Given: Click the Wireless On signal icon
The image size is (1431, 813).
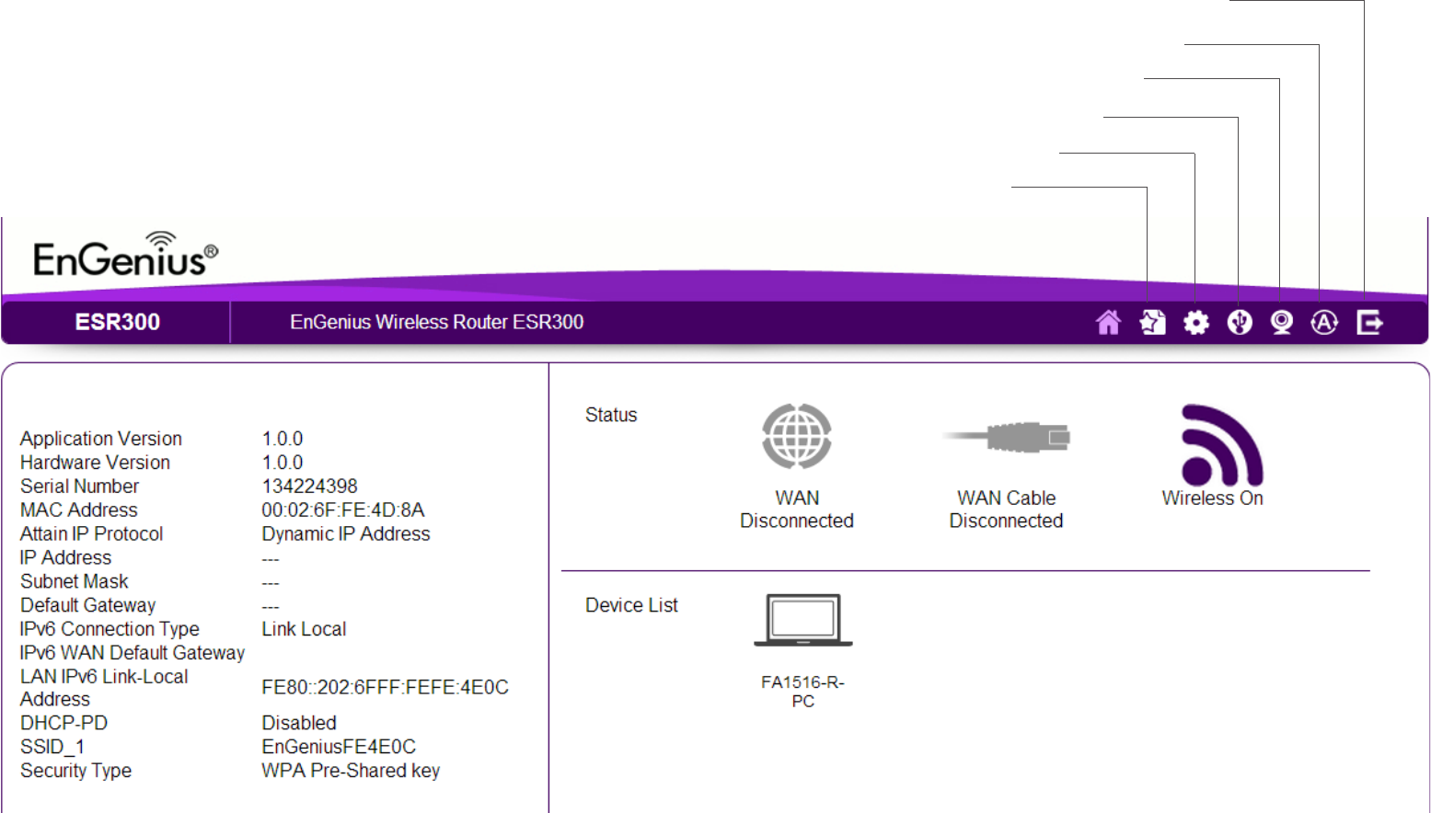Looking at the screenshot, I should pos(1222,445).
